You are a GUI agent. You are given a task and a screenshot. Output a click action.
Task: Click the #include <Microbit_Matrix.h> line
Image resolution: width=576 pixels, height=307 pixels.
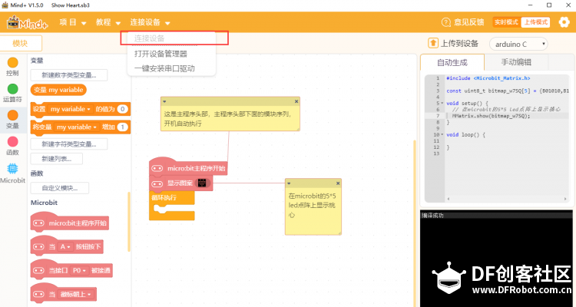[x=488, y=78]
